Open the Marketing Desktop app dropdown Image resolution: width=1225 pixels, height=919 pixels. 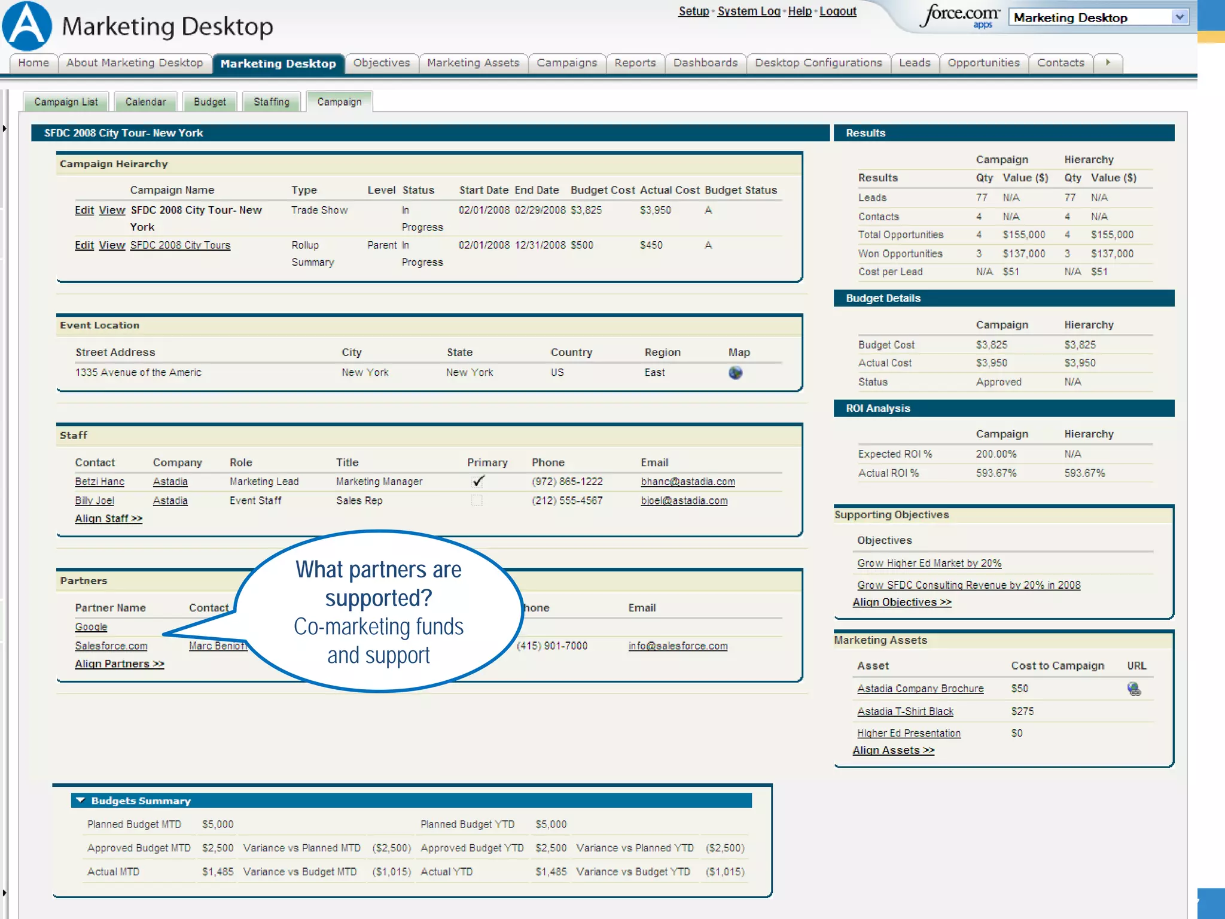point(1179,17)
